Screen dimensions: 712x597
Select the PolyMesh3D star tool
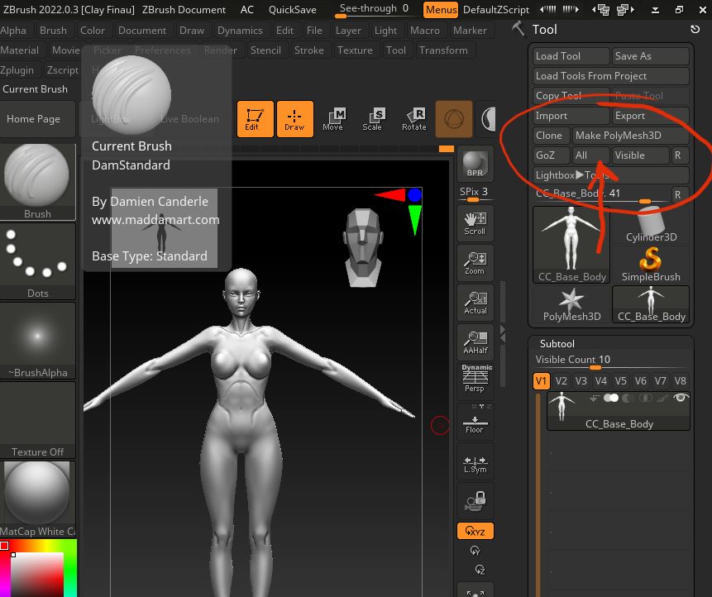coord(571,304)
